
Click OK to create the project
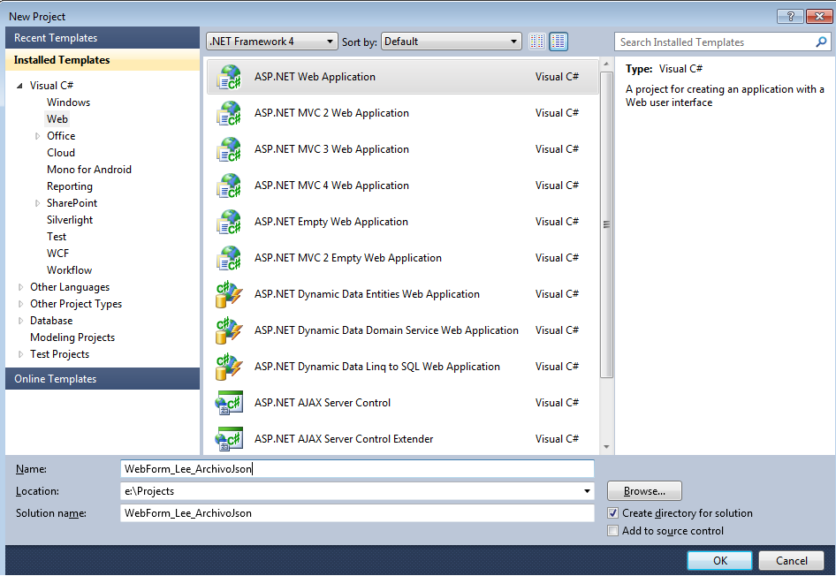tap(719, 561)
